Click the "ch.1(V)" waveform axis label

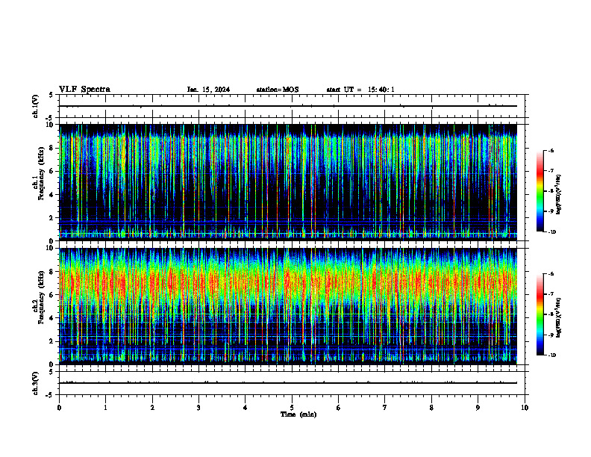(x=36, y=106)
